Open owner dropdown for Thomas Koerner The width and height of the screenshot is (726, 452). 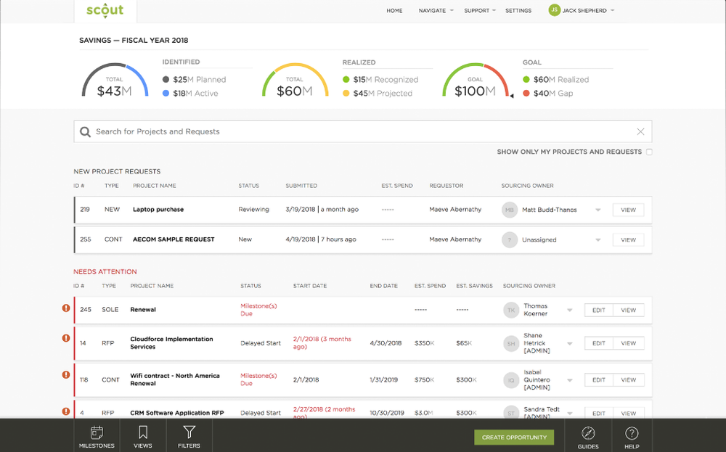[570, 311]
